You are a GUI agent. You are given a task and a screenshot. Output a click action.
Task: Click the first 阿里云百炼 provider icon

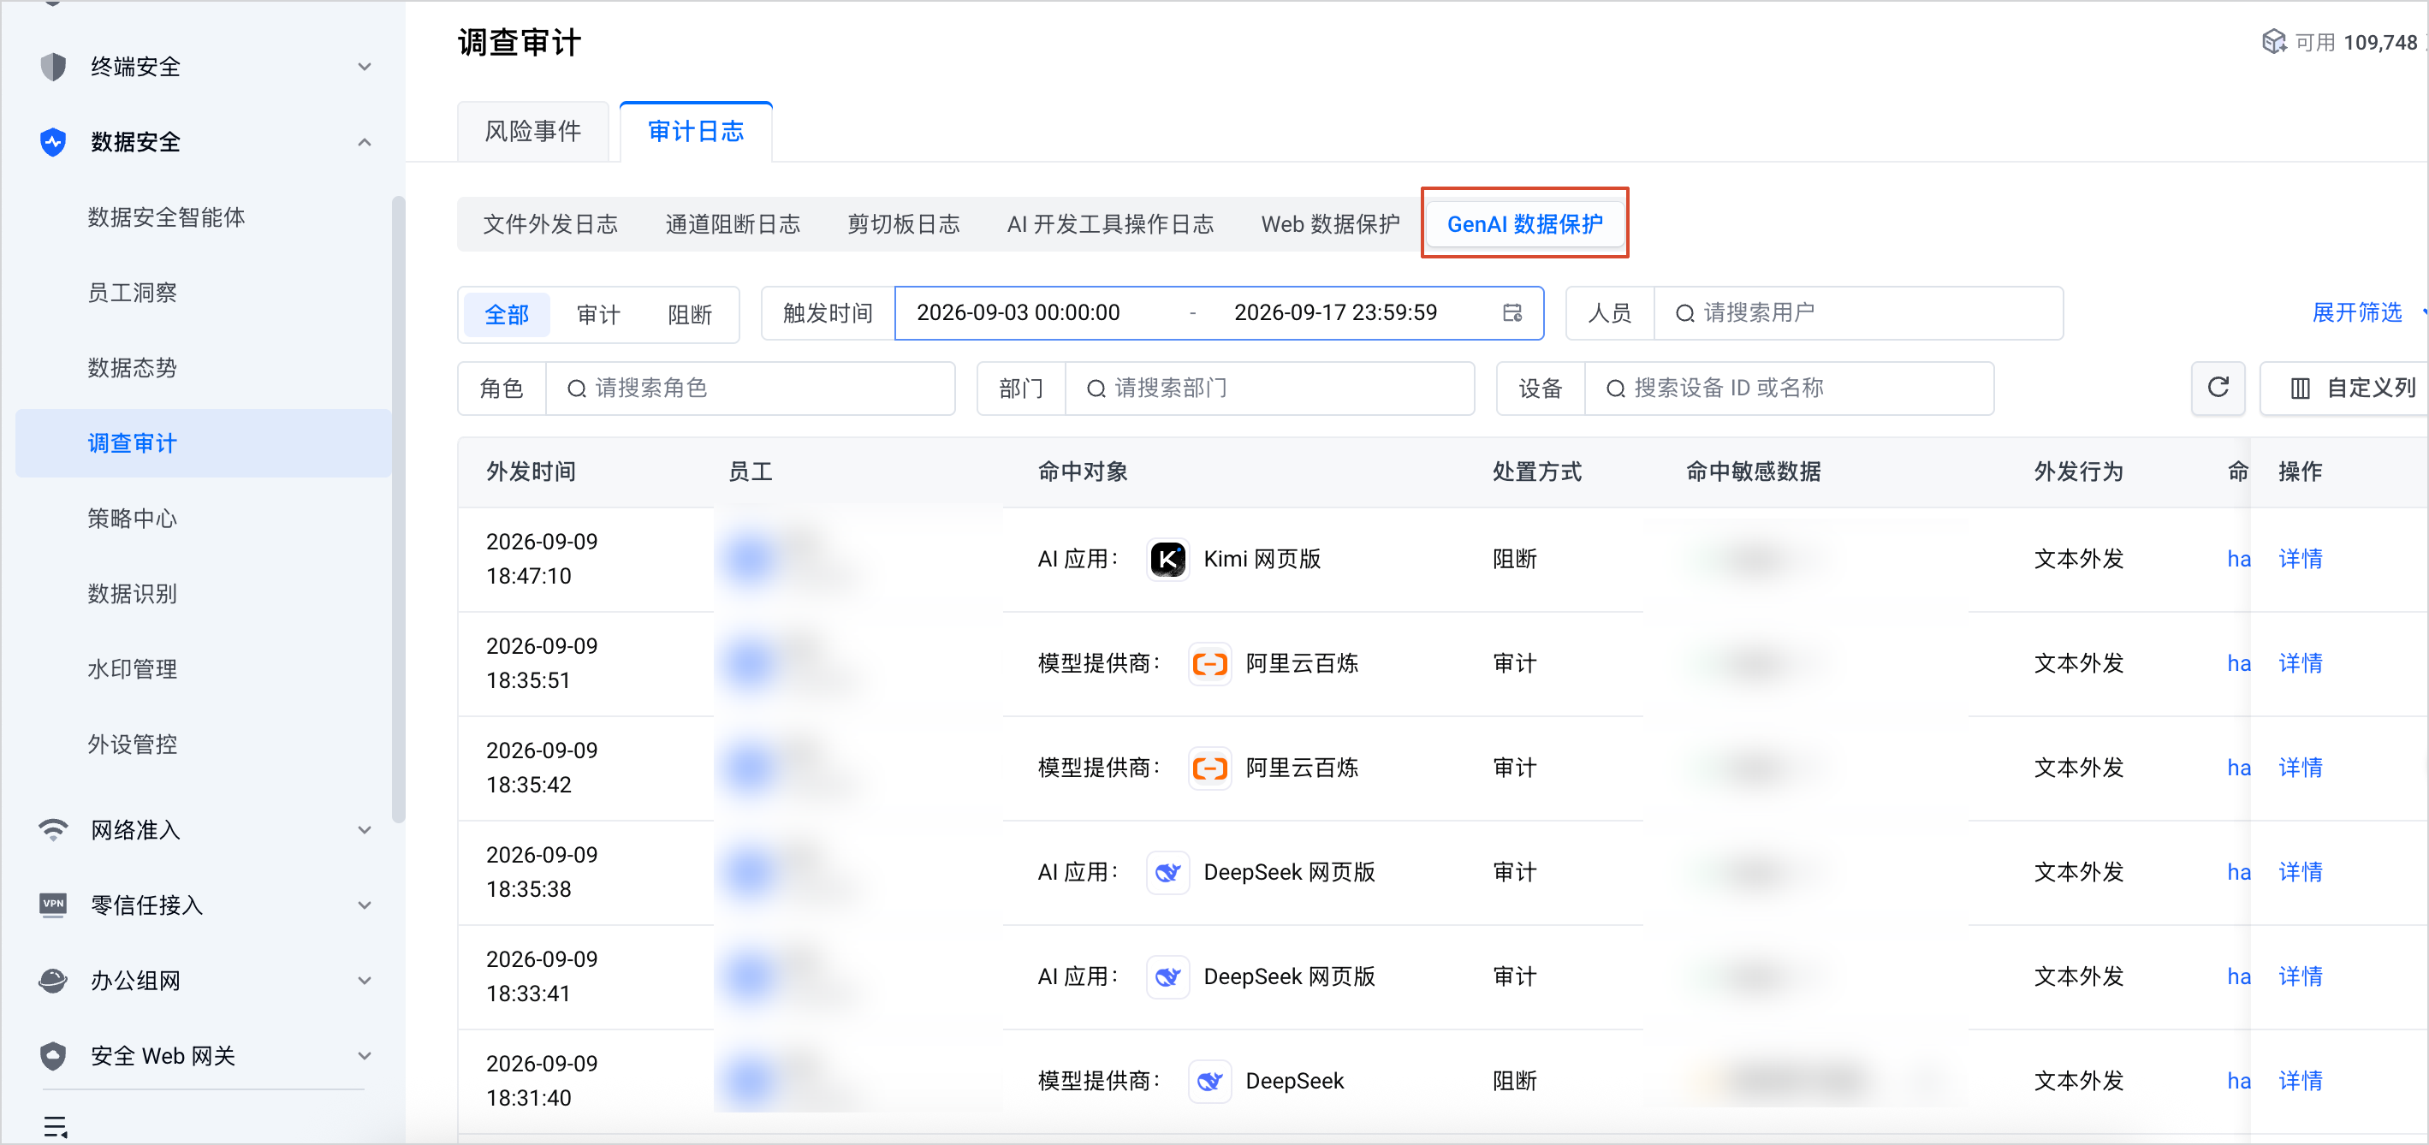pos(1209,664)
